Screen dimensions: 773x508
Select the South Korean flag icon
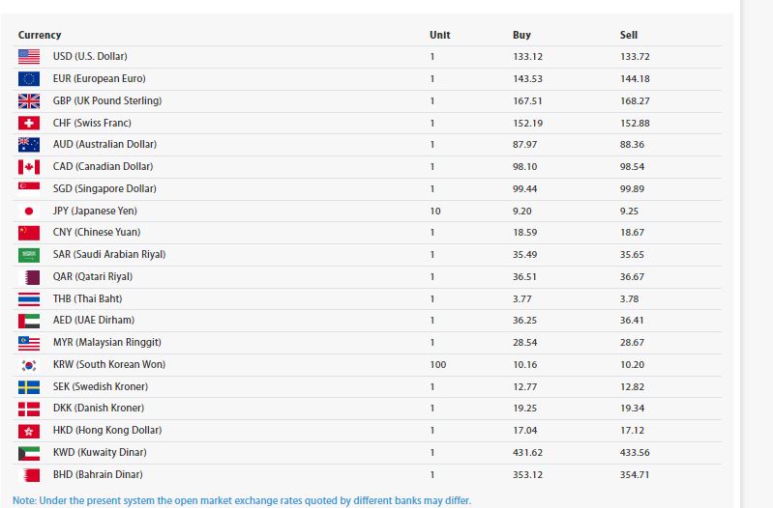pyautogui.click(x=28, y=365)
